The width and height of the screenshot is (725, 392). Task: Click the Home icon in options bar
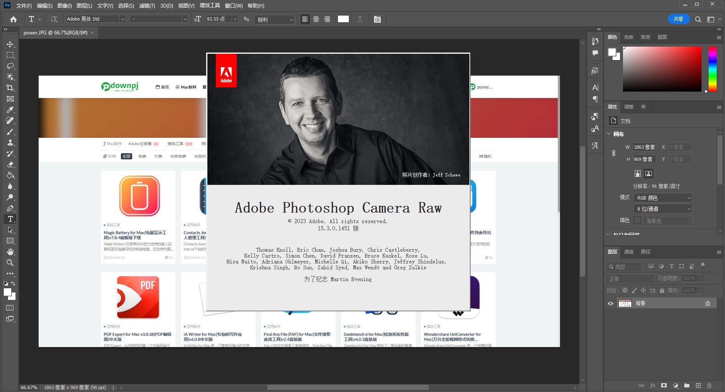click(x=13, y=19)
